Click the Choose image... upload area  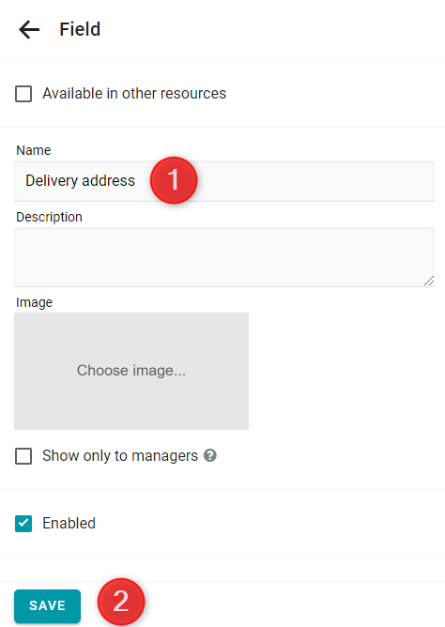tap(131, 371)
